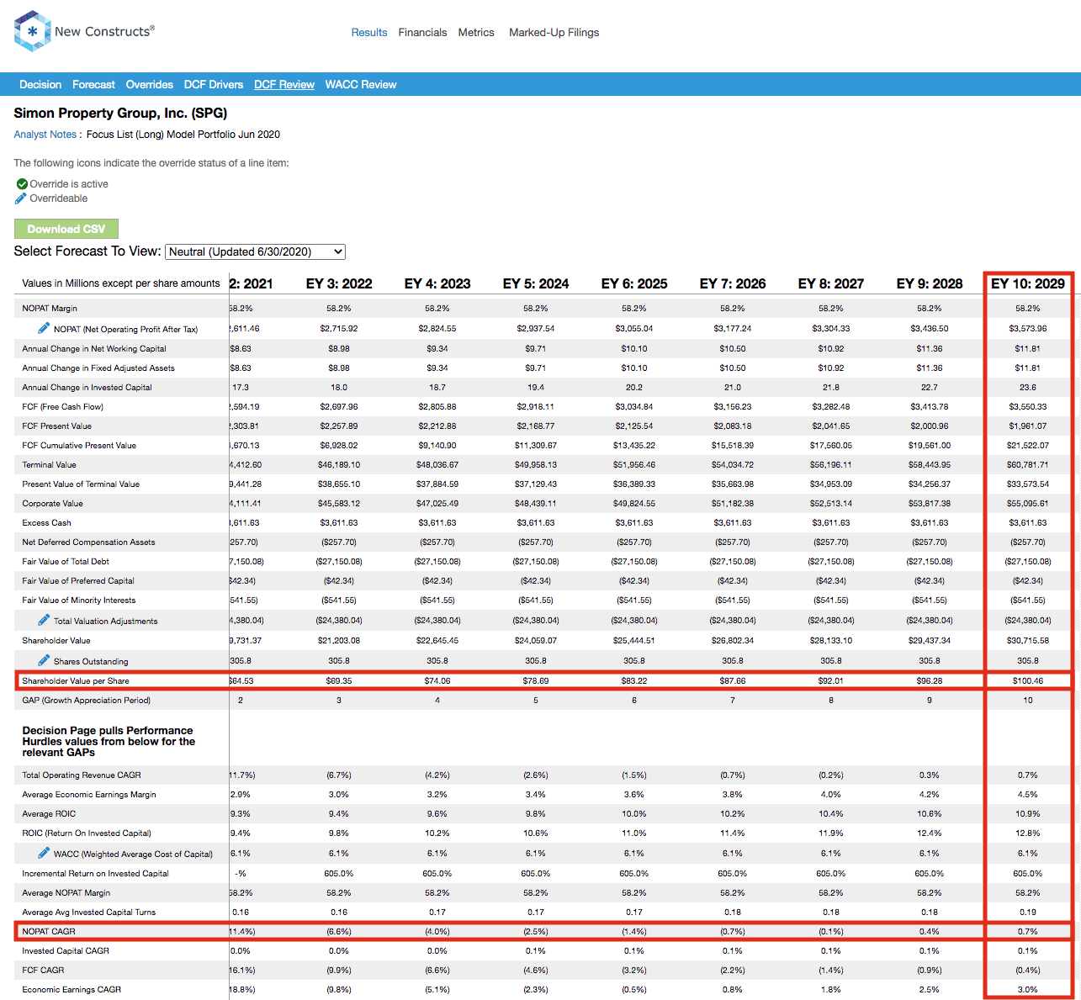Image resolution: width=1081 pixels, height=1000 pixels.
Task: Click the EY 4: 2023 column header
Action: coord(437,284)
